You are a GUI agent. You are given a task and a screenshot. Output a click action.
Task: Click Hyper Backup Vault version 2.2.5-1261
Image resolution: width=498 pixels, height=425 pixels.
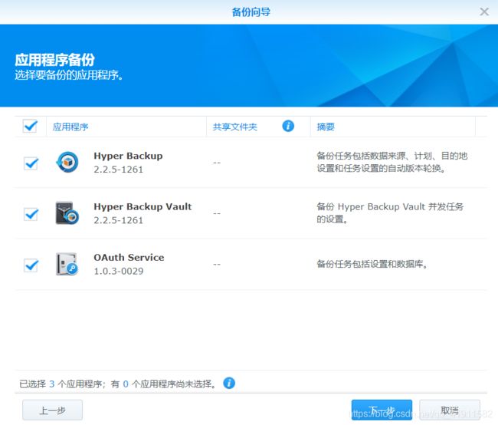(119, 220)
